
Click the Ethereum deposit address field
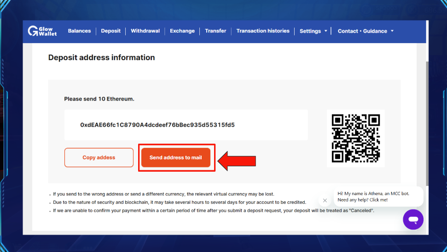point(186,125)
